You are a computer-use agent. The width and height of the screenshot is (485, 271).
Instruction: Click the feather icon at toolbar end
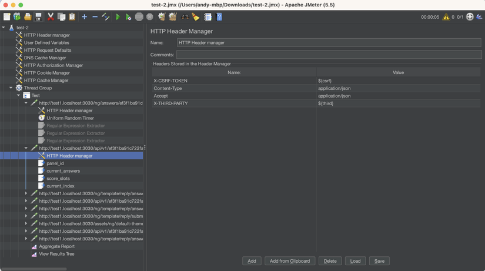pos(479,16)
